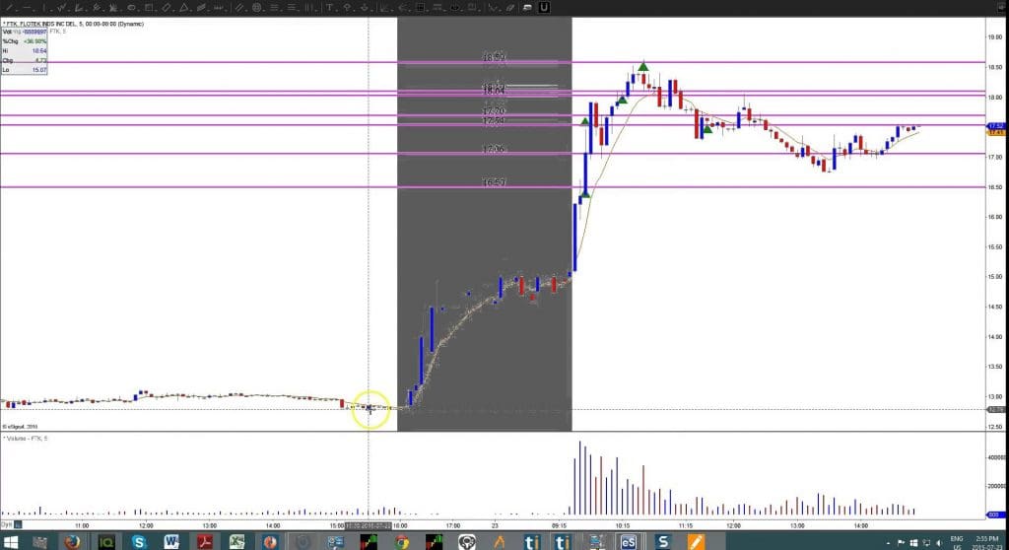Switch to the eS eSignal taskbar icon
This screenshot has width=1009, height=550.
pos(628,542)
